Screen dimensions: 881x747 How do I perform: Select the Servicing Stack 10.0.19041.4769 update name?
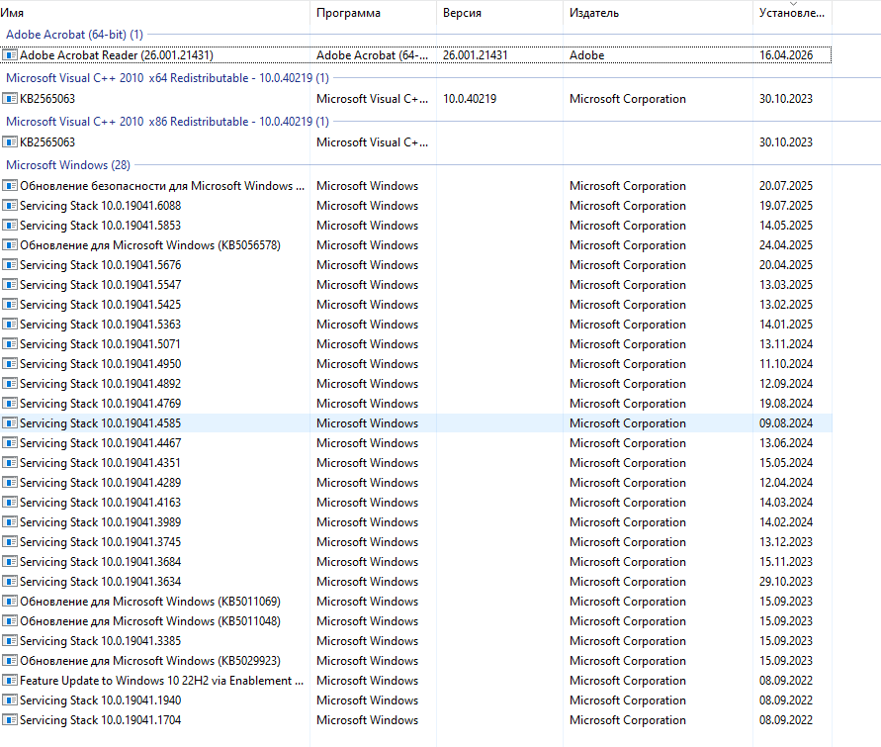coord(101,404)
